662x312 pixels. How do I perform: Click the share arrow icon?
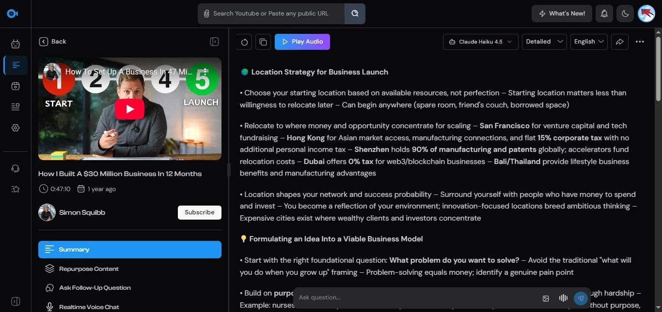(619, 42)
